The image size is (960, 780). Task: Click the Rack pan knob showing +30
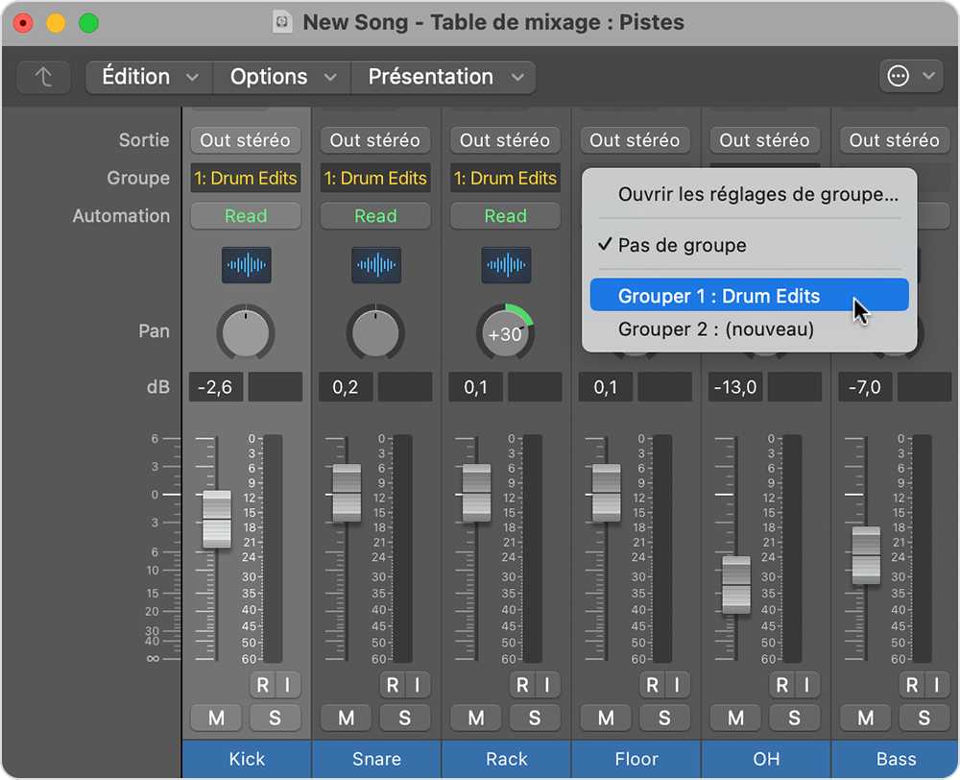coord(505,333)
